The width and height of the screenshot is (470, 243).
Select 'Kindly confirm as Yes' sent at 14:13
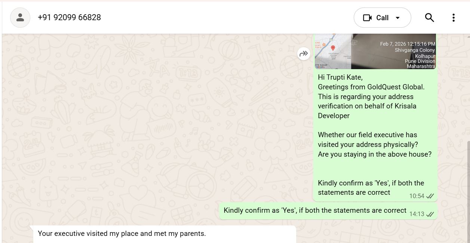point(315,210)
